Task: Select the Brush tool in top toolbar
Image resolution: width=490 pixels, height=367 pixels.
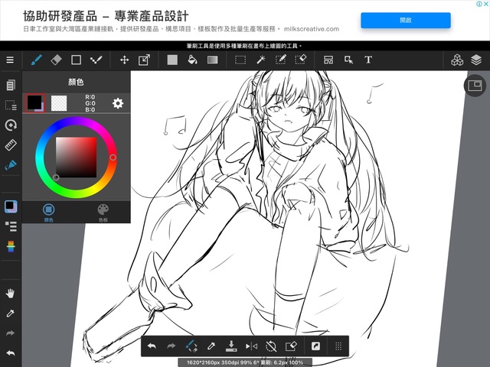Action: click(x=35, y=60)
